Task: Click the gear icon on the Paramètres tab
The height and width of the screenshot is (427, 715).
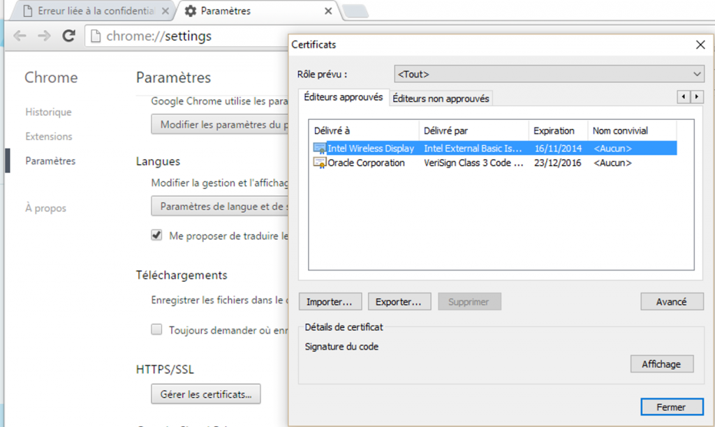Action: tap(190, 11)
